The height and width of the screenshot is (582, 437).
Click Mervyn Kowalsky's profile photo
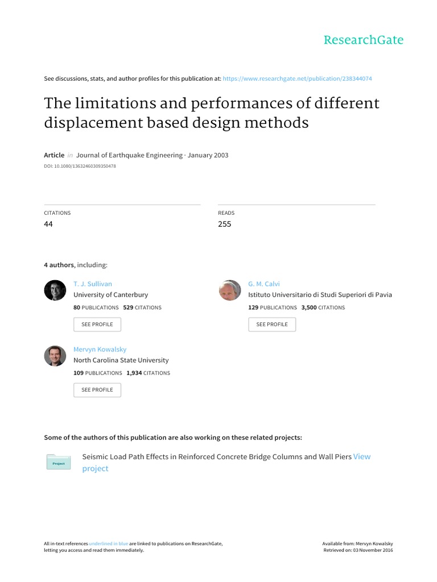tap(55, 356)
